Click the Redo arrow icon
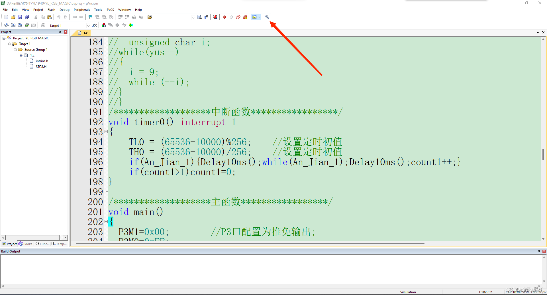Image resolution: width=547 pixels, height=295 pixels. point(66,17)
